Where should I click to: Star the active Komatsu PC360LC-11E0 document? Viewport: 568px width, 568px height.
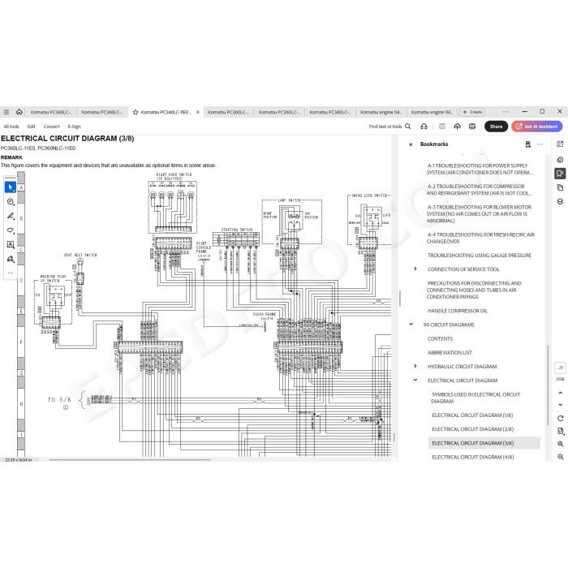[136, 112]
